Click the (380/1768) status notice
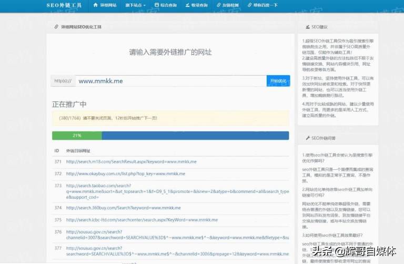Screen dimensions: 404x264 pos(170,118)
